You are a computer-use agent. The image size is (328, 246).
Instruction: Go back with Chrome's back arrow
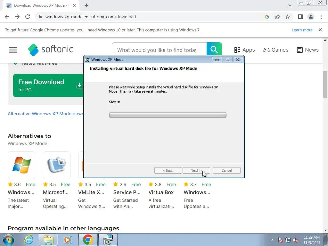coord(7,17)
